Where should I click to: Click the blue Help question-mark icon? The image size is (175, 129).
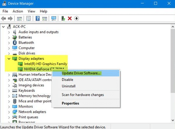38,19
